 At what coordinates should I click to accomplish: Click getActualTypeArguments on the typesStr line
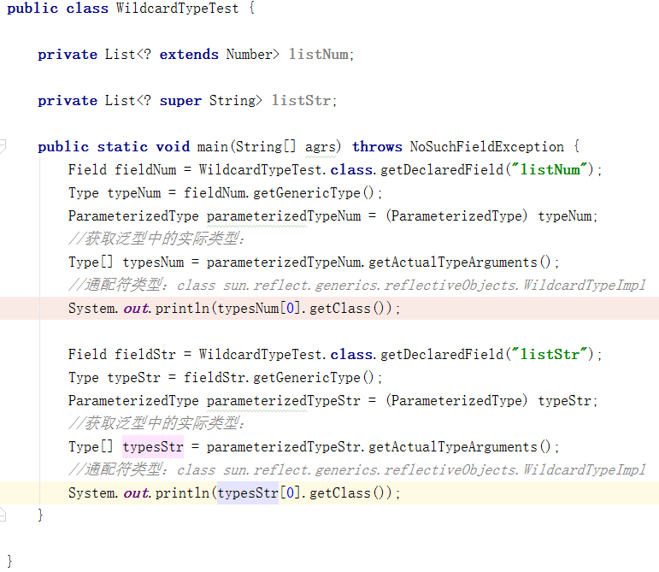(x=453, y=447)
